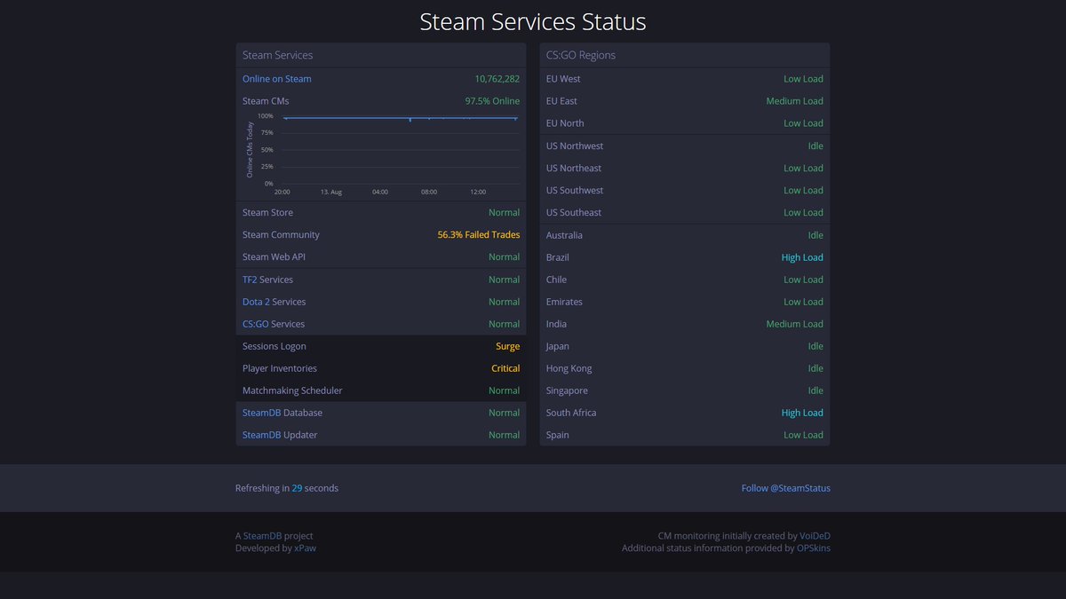Image resolution: width=1066 pixels, height=599 pixels.
Task: Open the OPSkins provider link
Action: click(814, 548)
